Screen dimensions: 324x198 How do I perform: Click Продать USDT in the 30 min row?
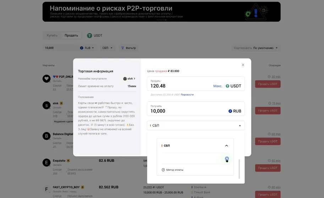coord(268,84)
